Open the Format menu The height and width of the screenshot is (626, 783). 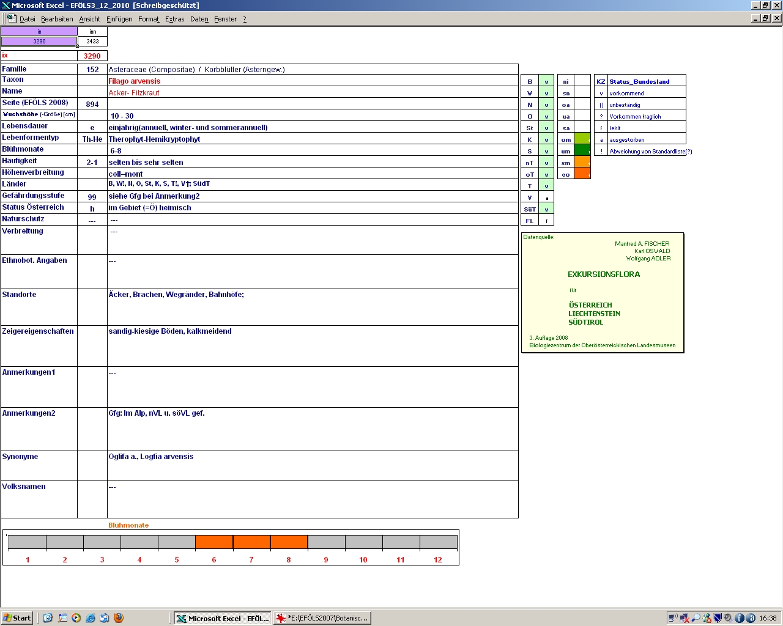149,19
